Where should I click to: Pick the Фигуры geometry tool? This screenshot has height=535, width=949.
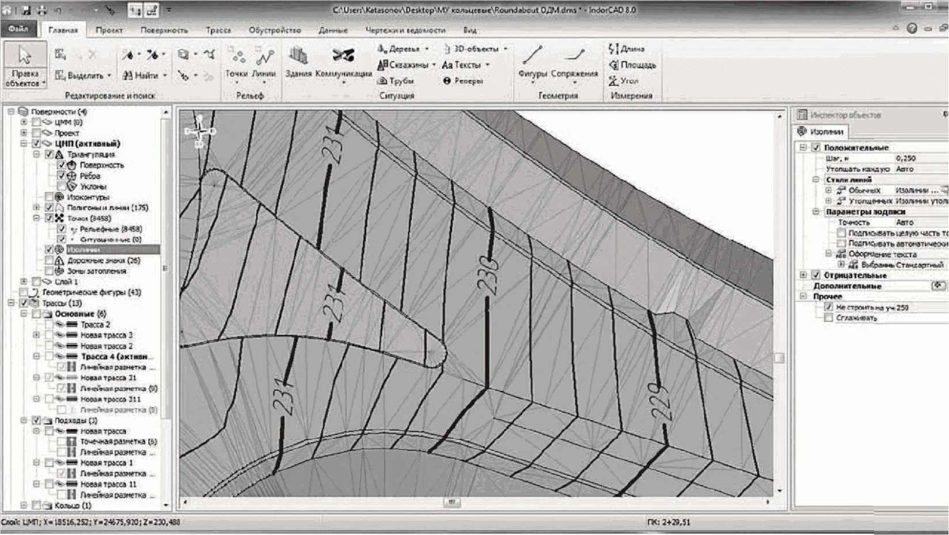click(x=532, y=62)
